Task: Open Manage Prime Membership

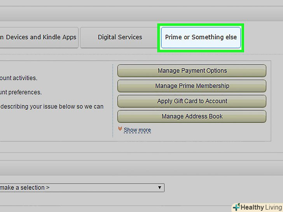Action: [x=192, y=86]
